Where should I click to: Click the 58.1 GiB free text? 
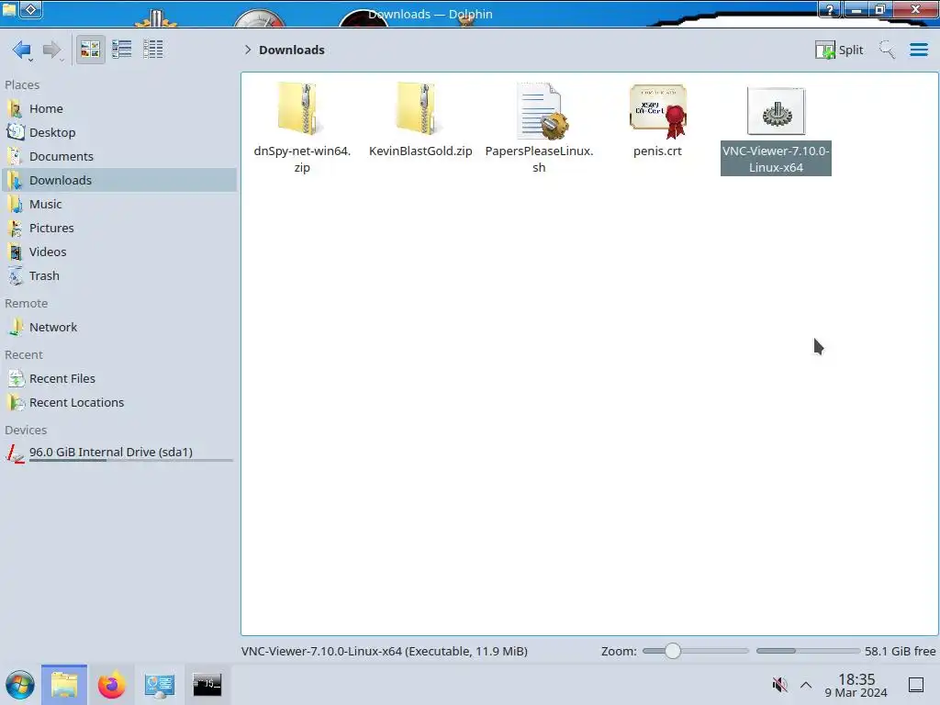click(900, 651)
